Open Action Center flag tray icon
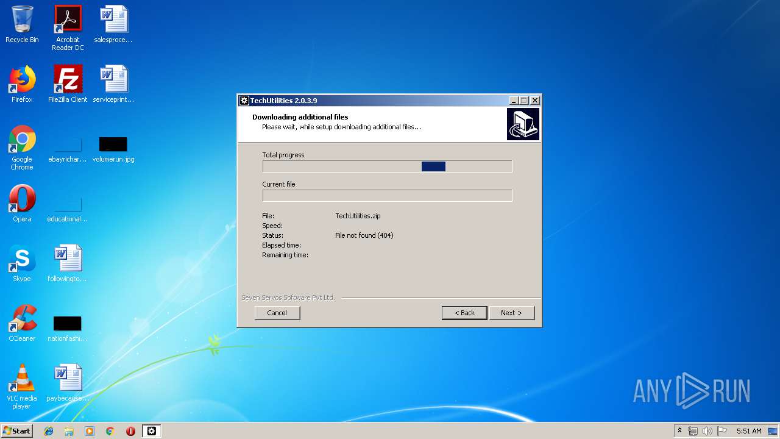This screenshot has width=780, height=439. (721, 431)
